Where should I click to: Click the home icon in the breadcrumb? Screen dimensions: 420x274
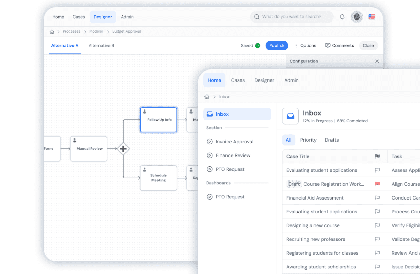[207, 96]
